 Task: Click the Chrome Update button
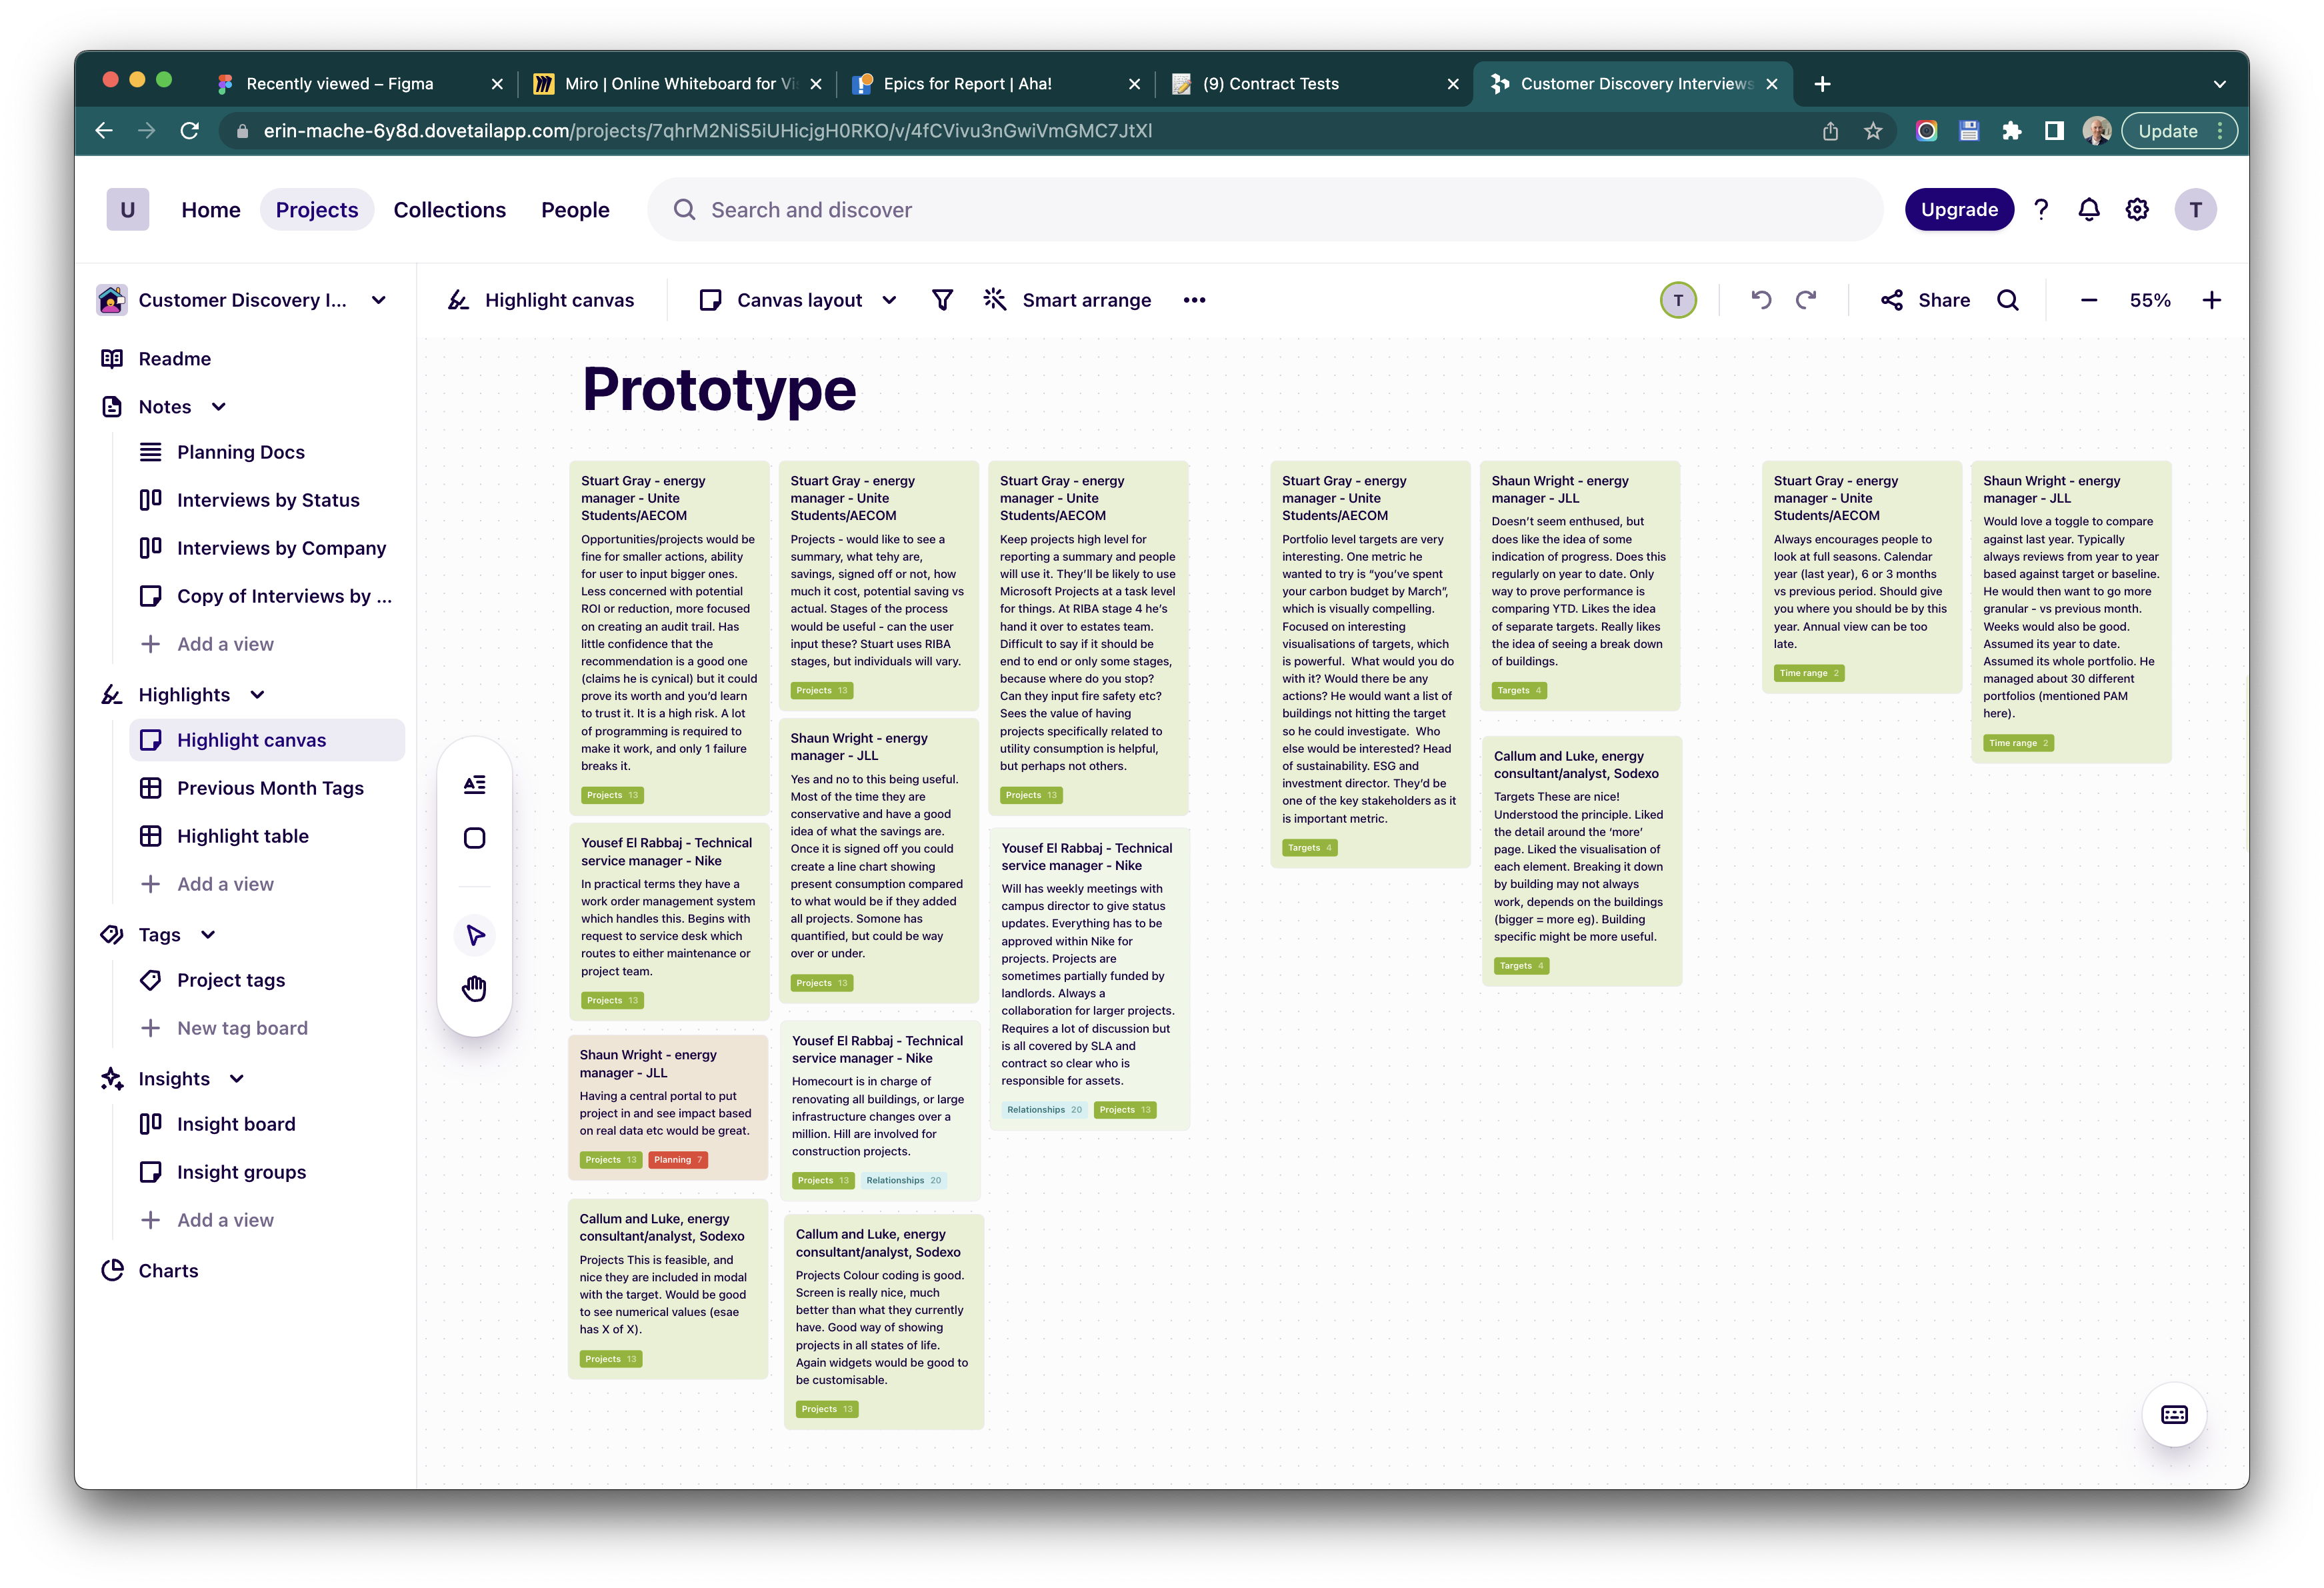coord(2178,131)
